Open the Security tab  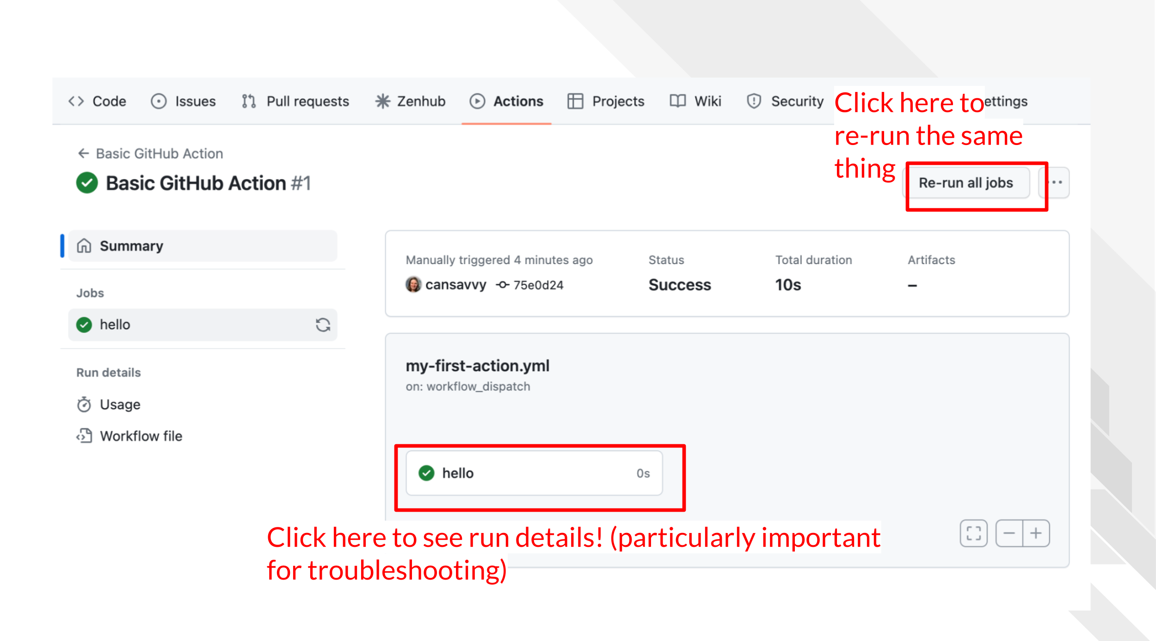point(785,101)
